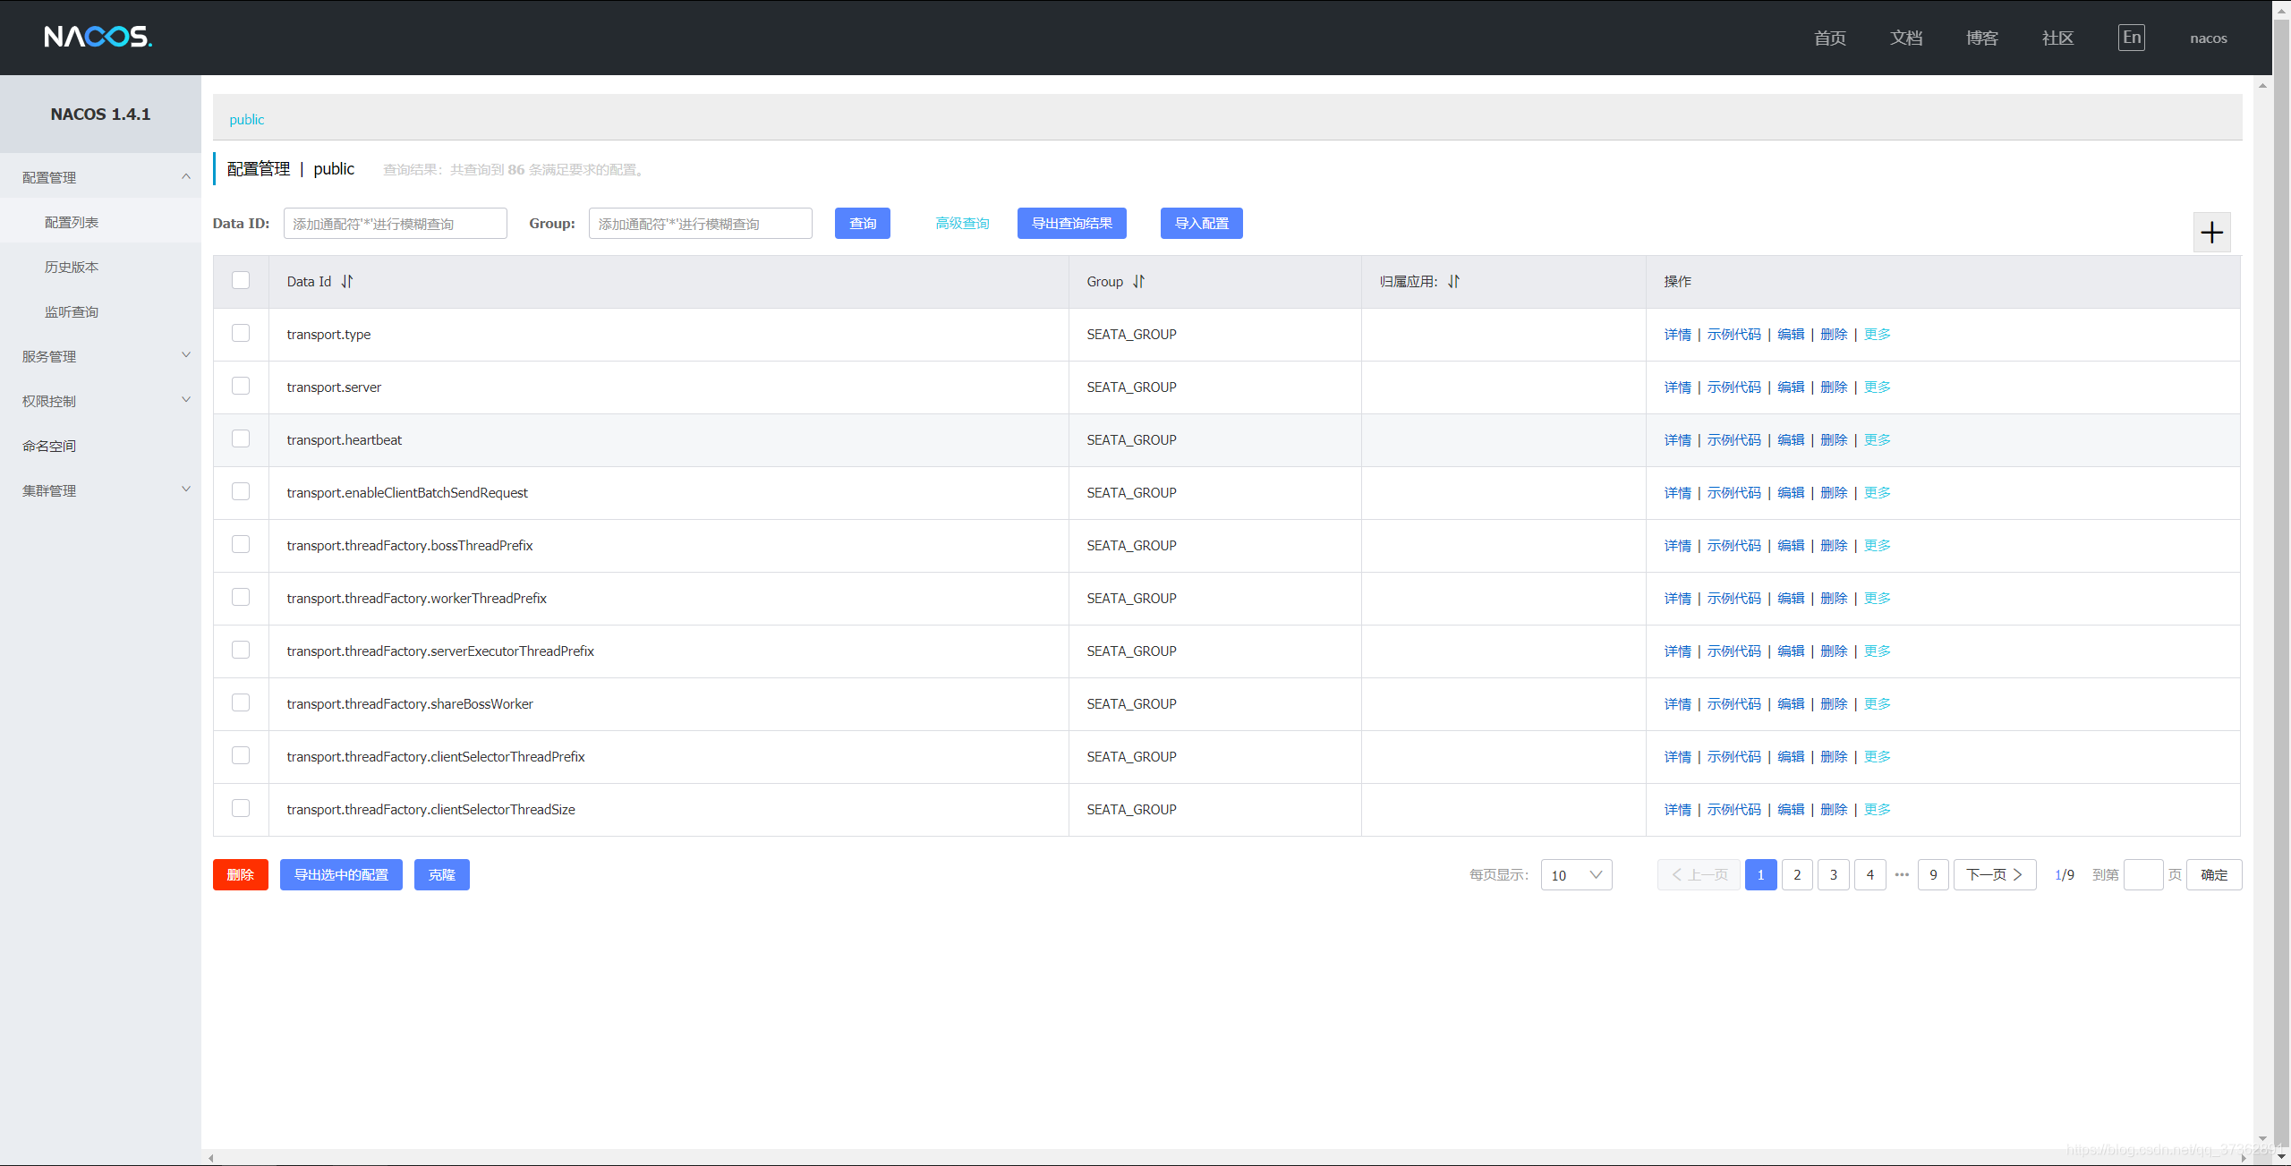Check clientSelectorThreadPrefix row checkbox
This screenshot has width=2291, height=1166.
pos(241,755)
